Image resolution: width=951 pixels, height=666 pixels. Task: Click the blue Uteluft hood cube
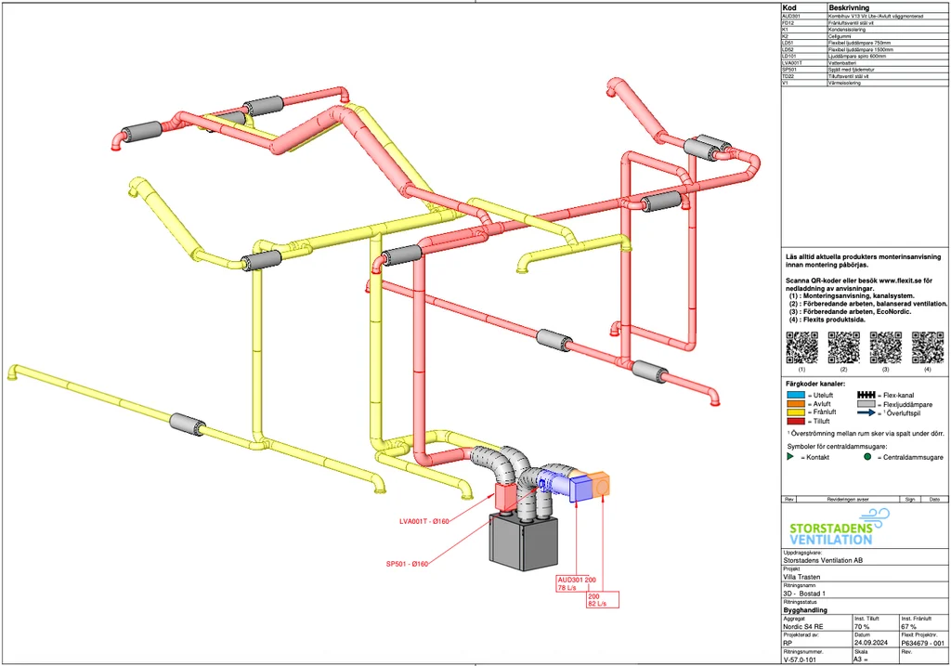coord(580,488)
